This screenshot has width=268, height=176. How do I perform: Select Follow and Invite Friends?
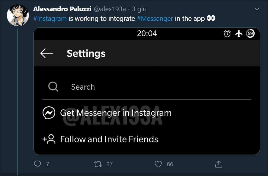tap(109, 139)
